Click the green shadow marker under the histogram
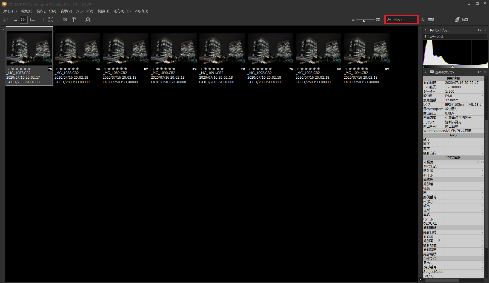 pos(424,67)
